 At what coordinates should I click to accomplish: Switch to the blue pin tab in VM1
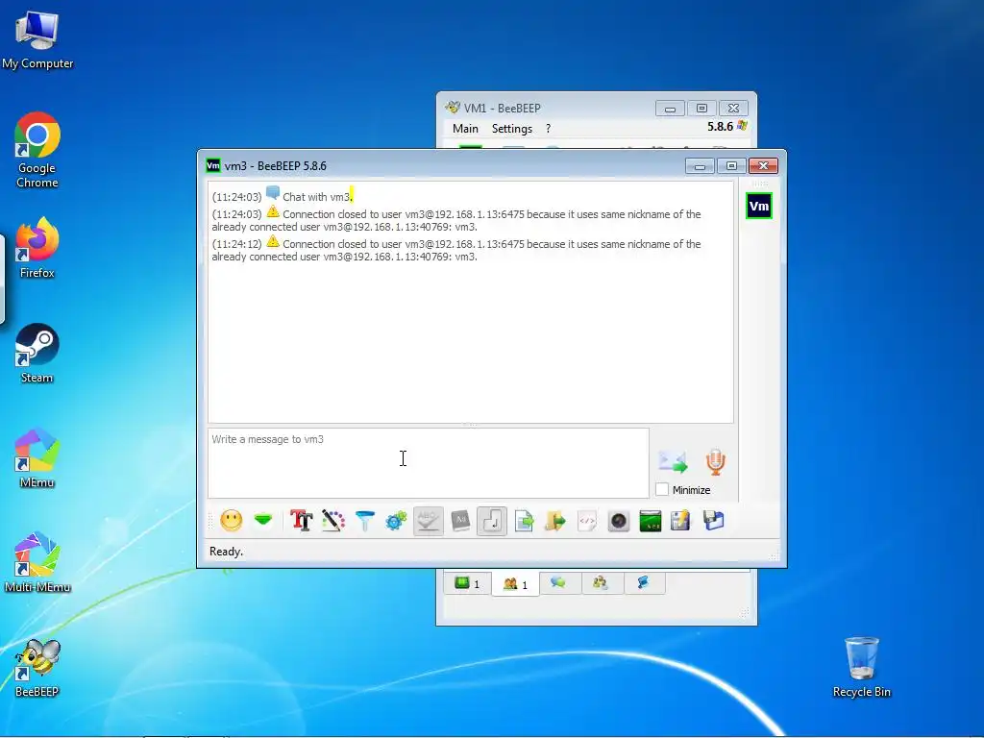(643, 583)
